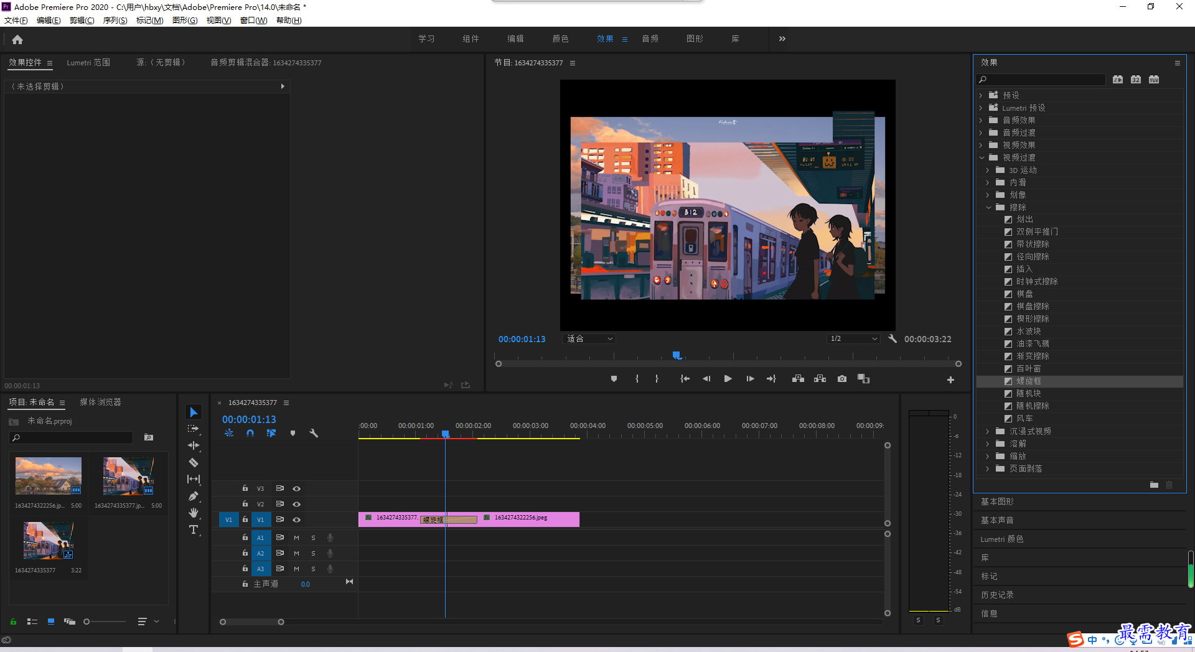Expand the 预设 folder in effects

981,95
